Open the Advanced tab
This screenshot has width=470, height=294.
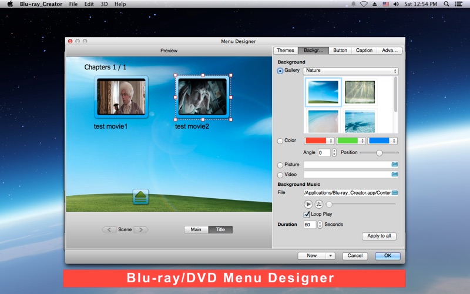pyautogui.click(x=390, y=51)
